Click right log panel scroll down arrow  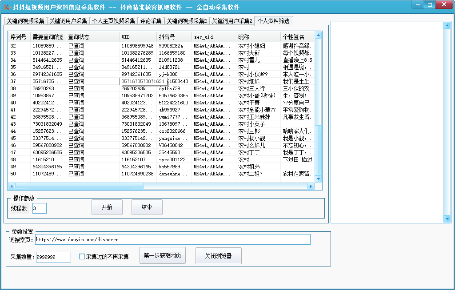point(447,219)
